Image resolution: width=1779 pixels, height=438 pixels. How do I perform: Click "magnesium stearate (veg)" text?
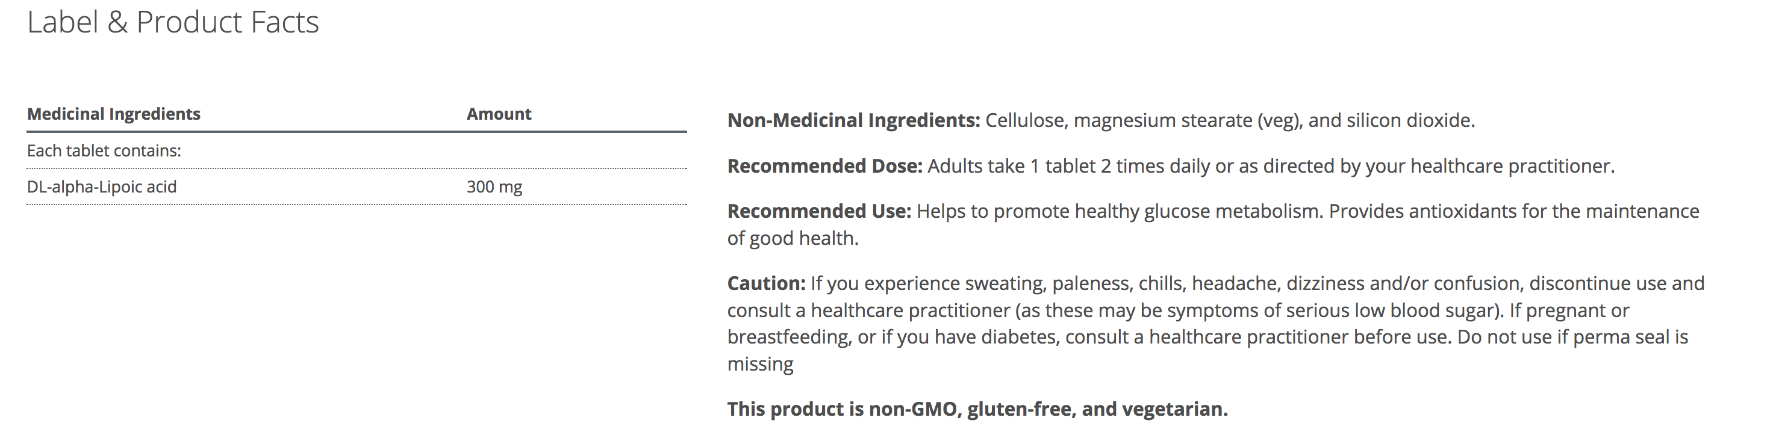click(x=1185, y=121)
